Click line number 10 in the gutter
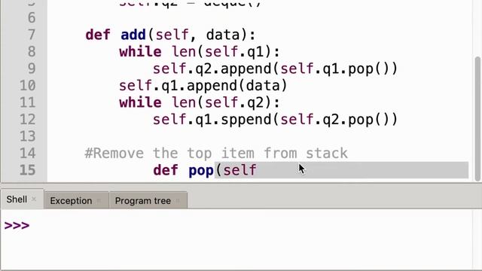The image size is (482, 271). (28, 85)
